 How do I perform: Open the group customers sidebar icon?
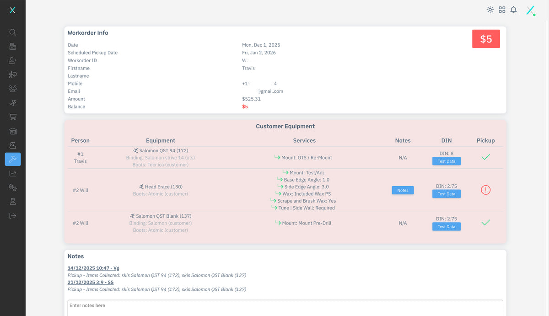click(x=13, y=89)
